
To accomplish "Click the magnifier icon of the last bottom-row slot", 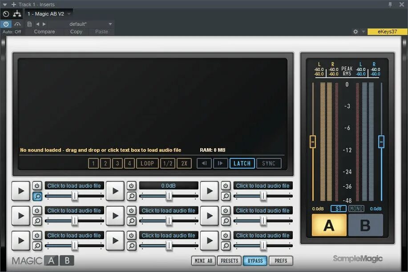I will click(x=226, y=246).
